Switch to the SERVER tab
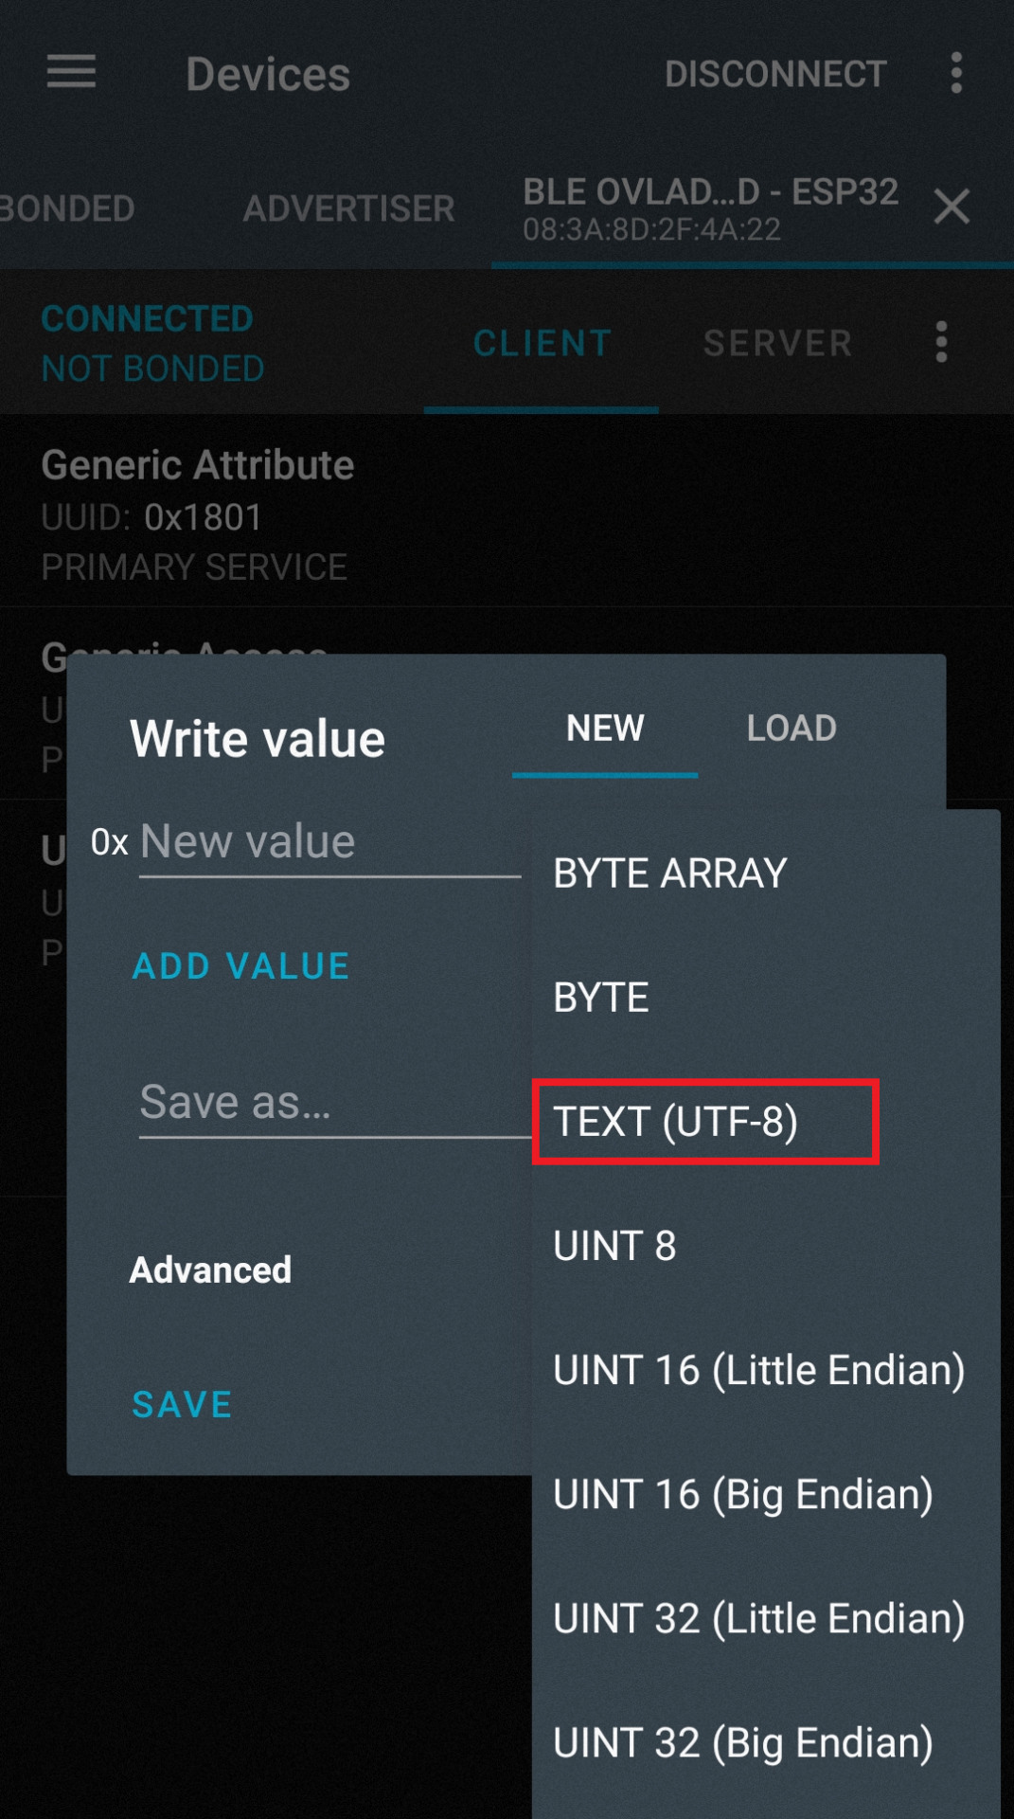The image size is (1014, 1819). pyautogui.click(x=776, y=343)
